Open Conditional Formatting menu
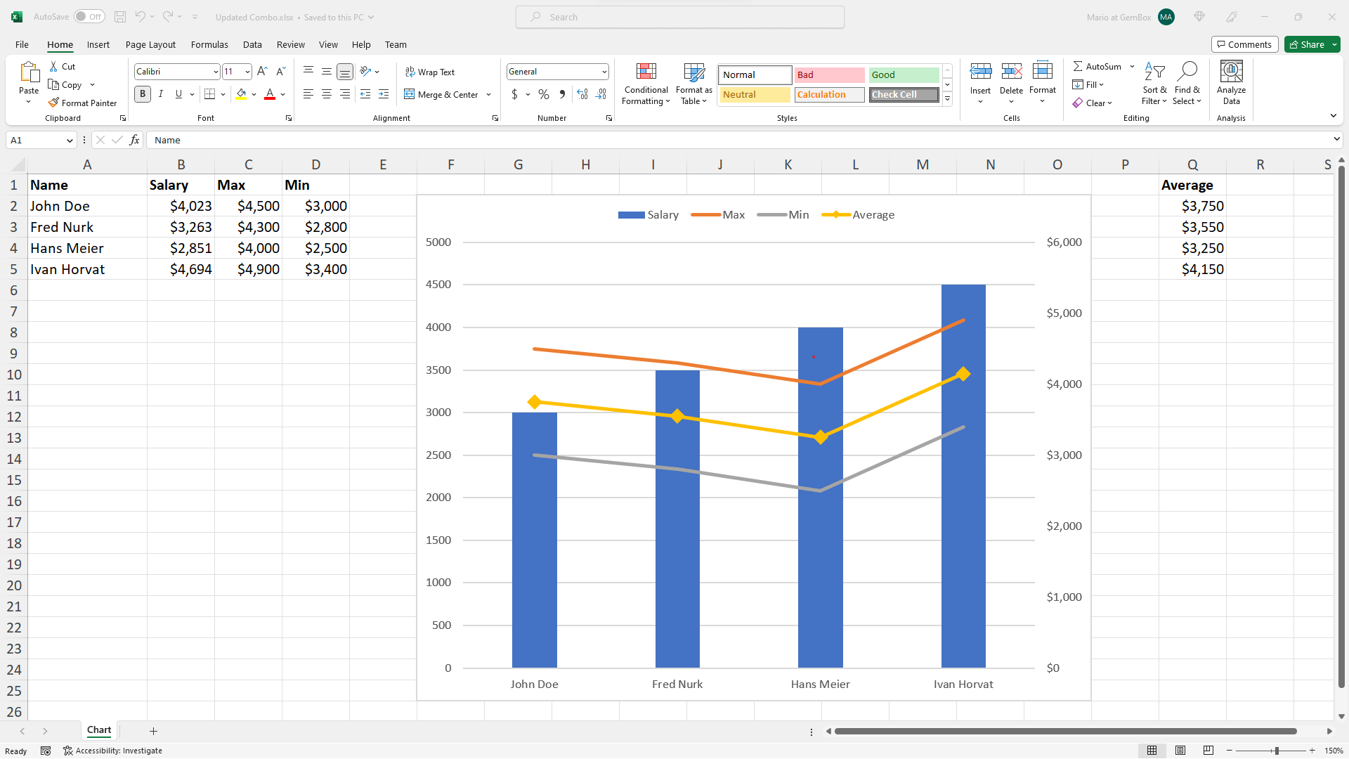Screen dimensions: 1349x759 tap(646, 84)
